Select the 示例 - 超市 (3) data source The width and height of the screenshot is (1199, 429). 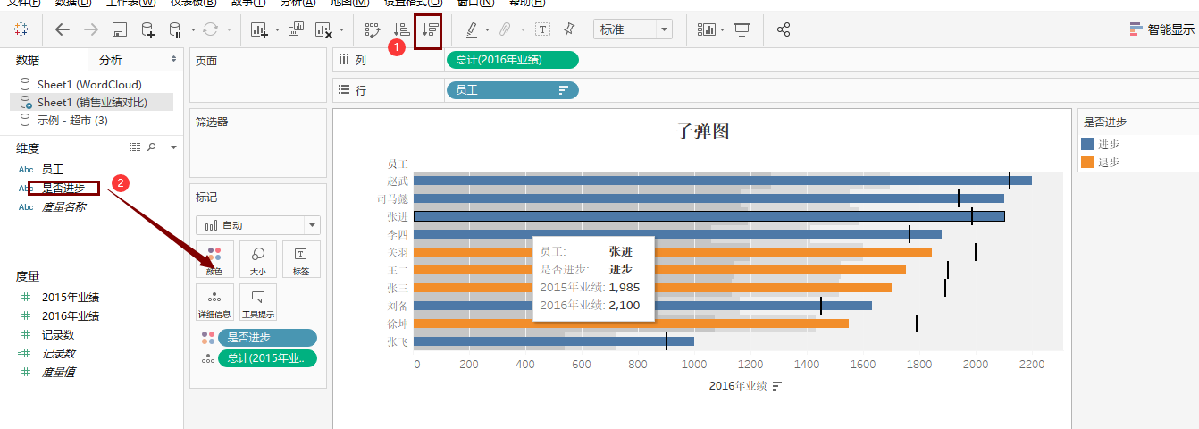(x=72, y=120)
